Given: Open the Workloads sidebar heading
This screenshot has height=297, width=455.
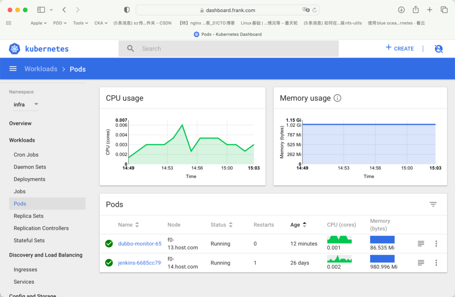Looking at the screenshot, I should 22,140.
